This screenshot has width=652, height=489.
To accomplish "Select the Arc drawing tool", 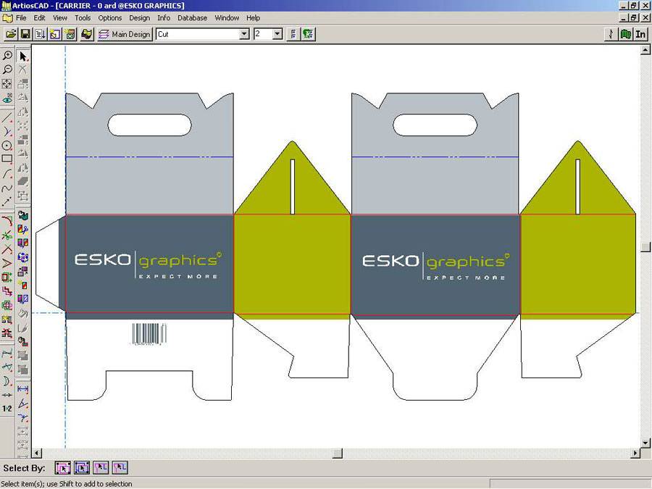I will [x=7, y=173].
